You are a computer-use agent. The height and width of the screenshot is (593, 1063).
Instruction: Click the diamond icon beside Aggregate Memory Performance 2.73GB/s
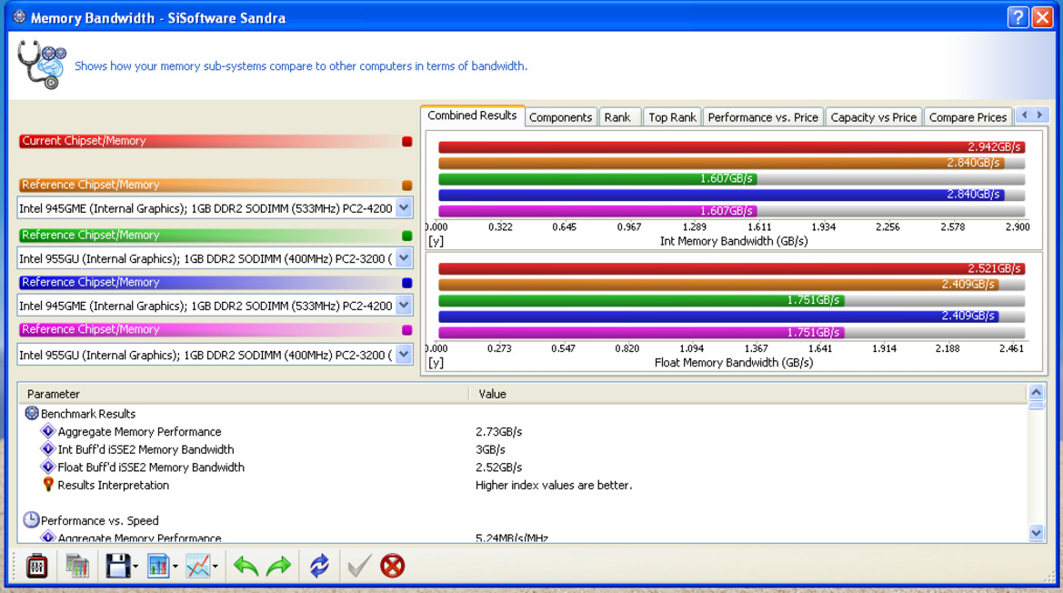(47, 431)
